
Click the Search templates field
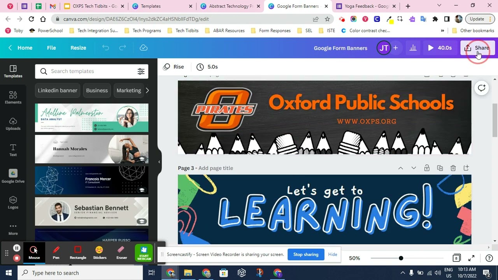pos(92,71)
